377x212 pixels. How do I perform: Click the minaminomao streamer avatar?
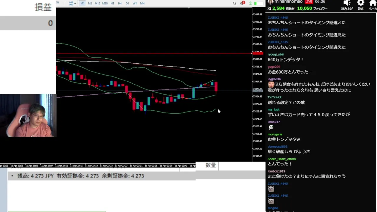click(x=270, y=2)
